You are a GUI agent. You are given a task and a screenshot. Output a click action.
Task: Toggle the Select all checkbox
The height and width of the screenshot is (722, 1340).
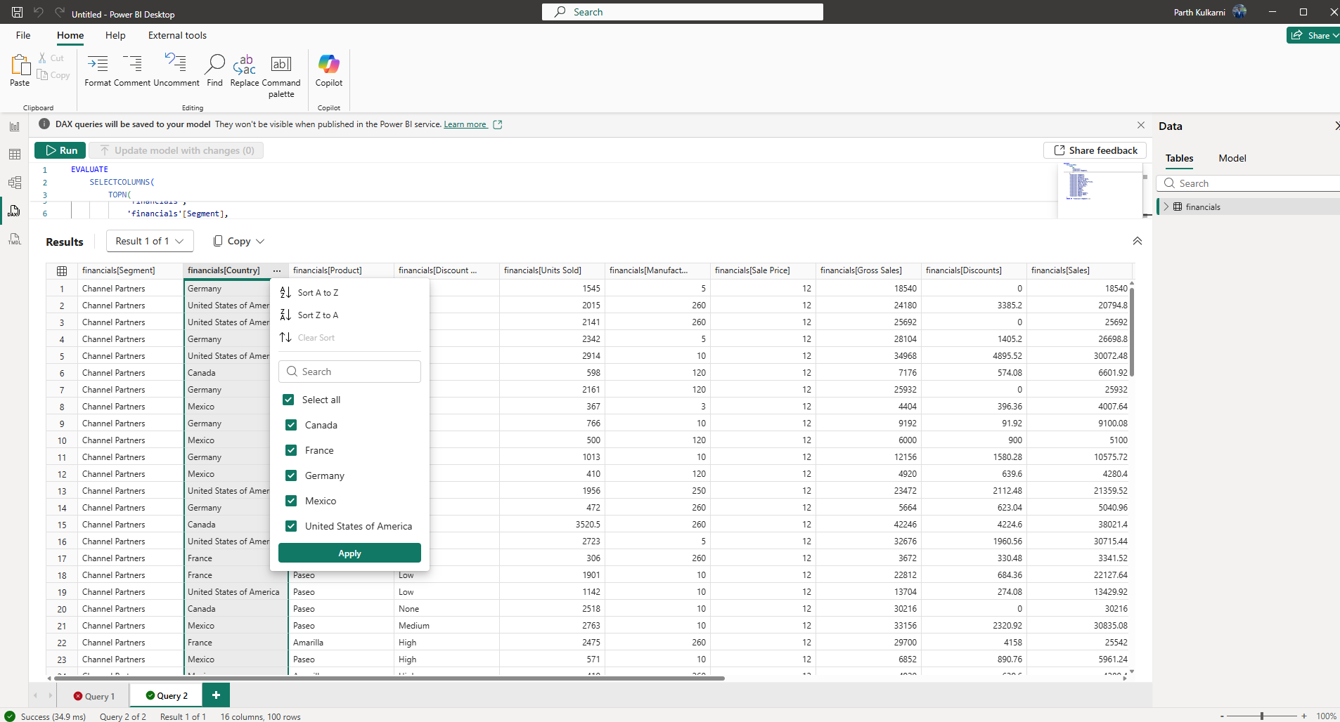[288, 400]
